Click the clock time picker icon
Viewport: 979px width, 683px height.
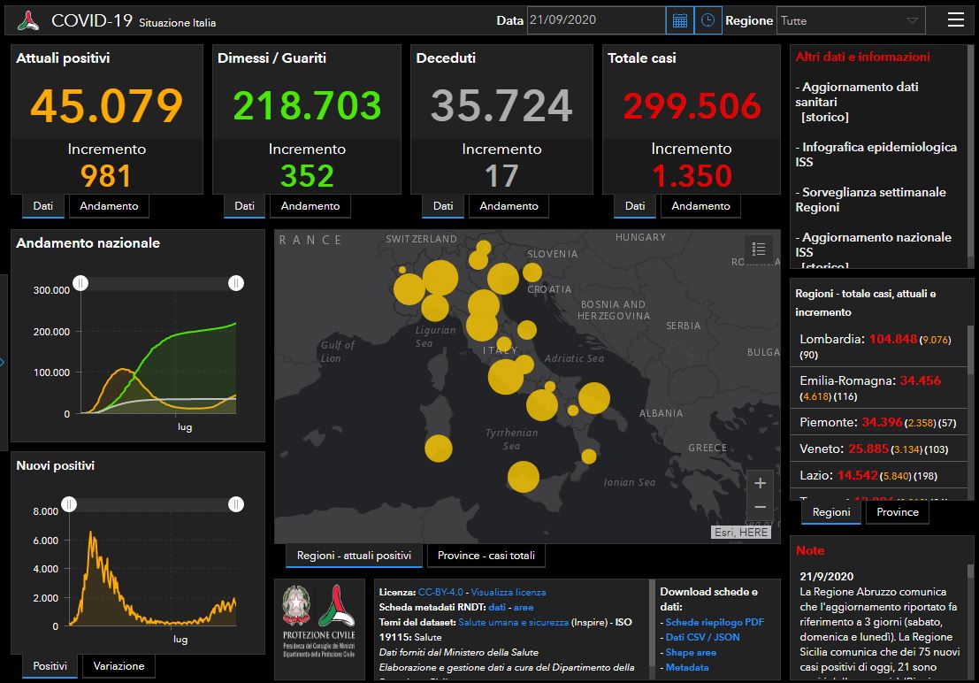[x=707, y=20]
